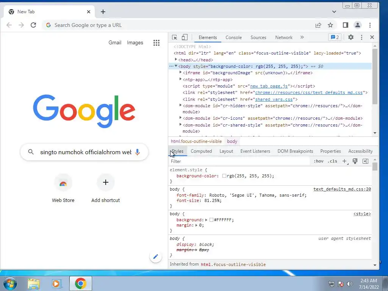This screenshot has width=388, height=291.
Task: Click the rgb(255, 255, 255) color swatch
Action: point(224,176)
